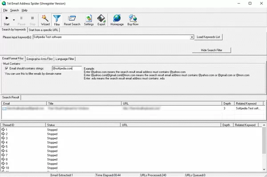Click Stopped status of thread 5
The height and width of the screenshot is (177, 267).
pos(52,147)
